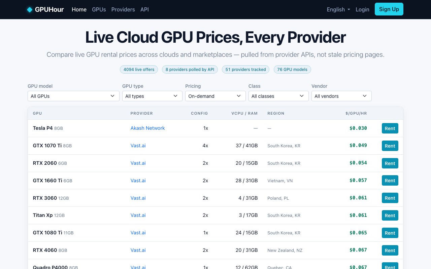Go to the GPUs nav page
Screen dimensions: 431x269
point(99,9)
